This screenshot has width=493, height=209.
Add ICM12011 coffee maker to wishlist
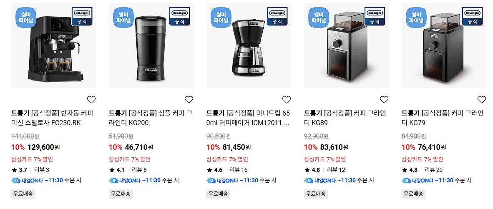click(x=287, y=100)
